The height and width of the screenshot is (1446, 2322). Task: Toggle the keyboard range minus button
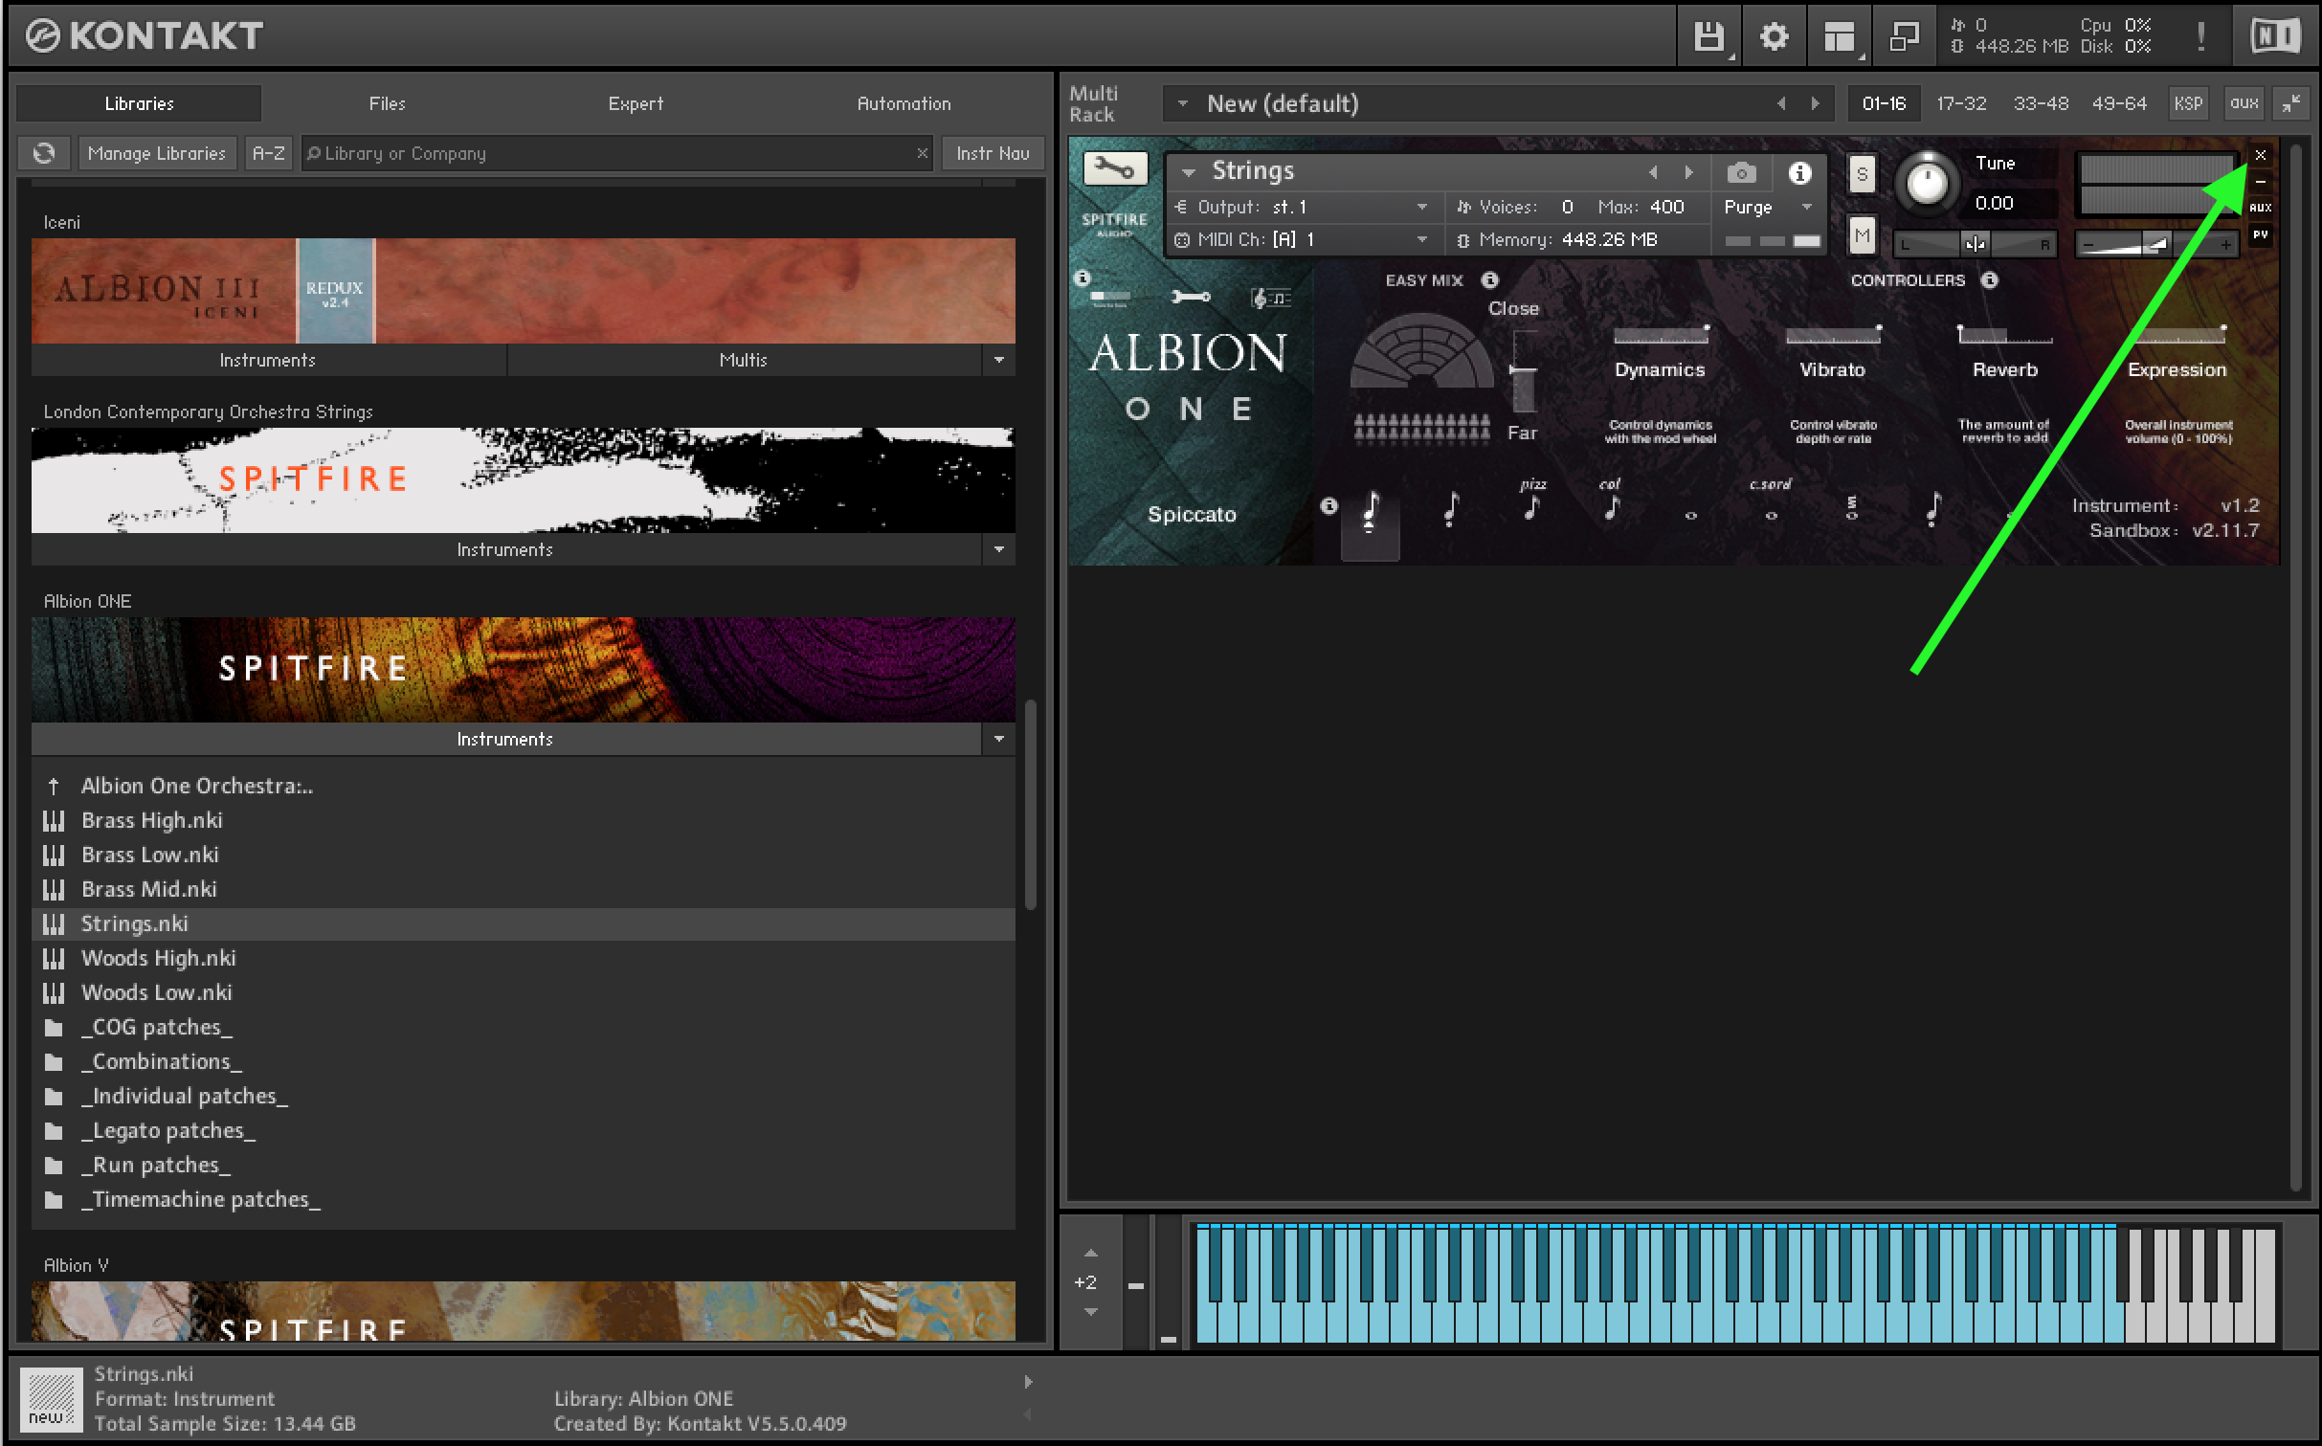pyautogui.click(x=1135, y=1285)
